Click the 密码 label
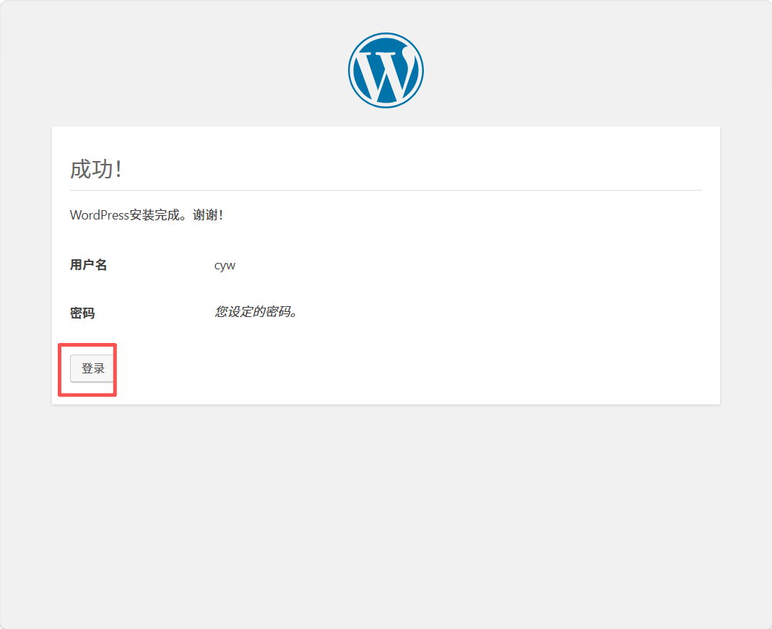The height and width of the screenshot is (629, 772). tap(82, 313)
